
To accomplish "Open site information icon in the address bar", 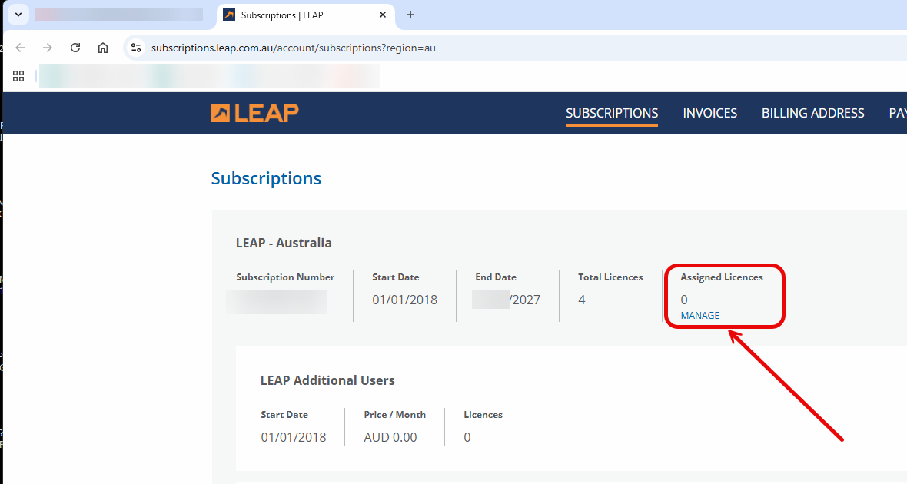I will [135, 47].
